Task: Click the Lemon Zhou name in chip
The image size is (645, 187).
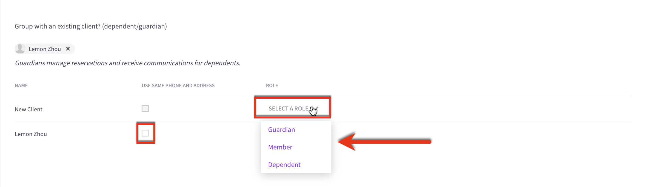Action: 45,49
